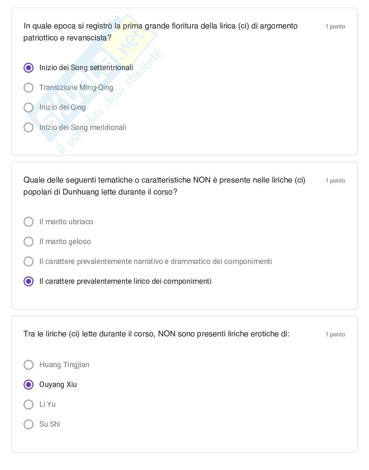This screenshot has width=369, height=470.
Task: Click the '1 punto' label of erotic lyrics question
Action: tap(335, 334)
